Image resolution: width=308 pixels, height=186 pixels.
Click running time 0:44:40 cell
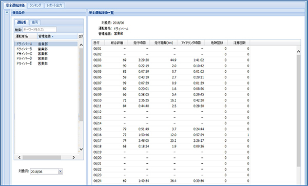click(x=143, y=106)
